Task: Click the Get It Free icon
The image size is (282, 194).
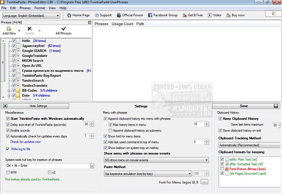Action: tap(185, 15)
